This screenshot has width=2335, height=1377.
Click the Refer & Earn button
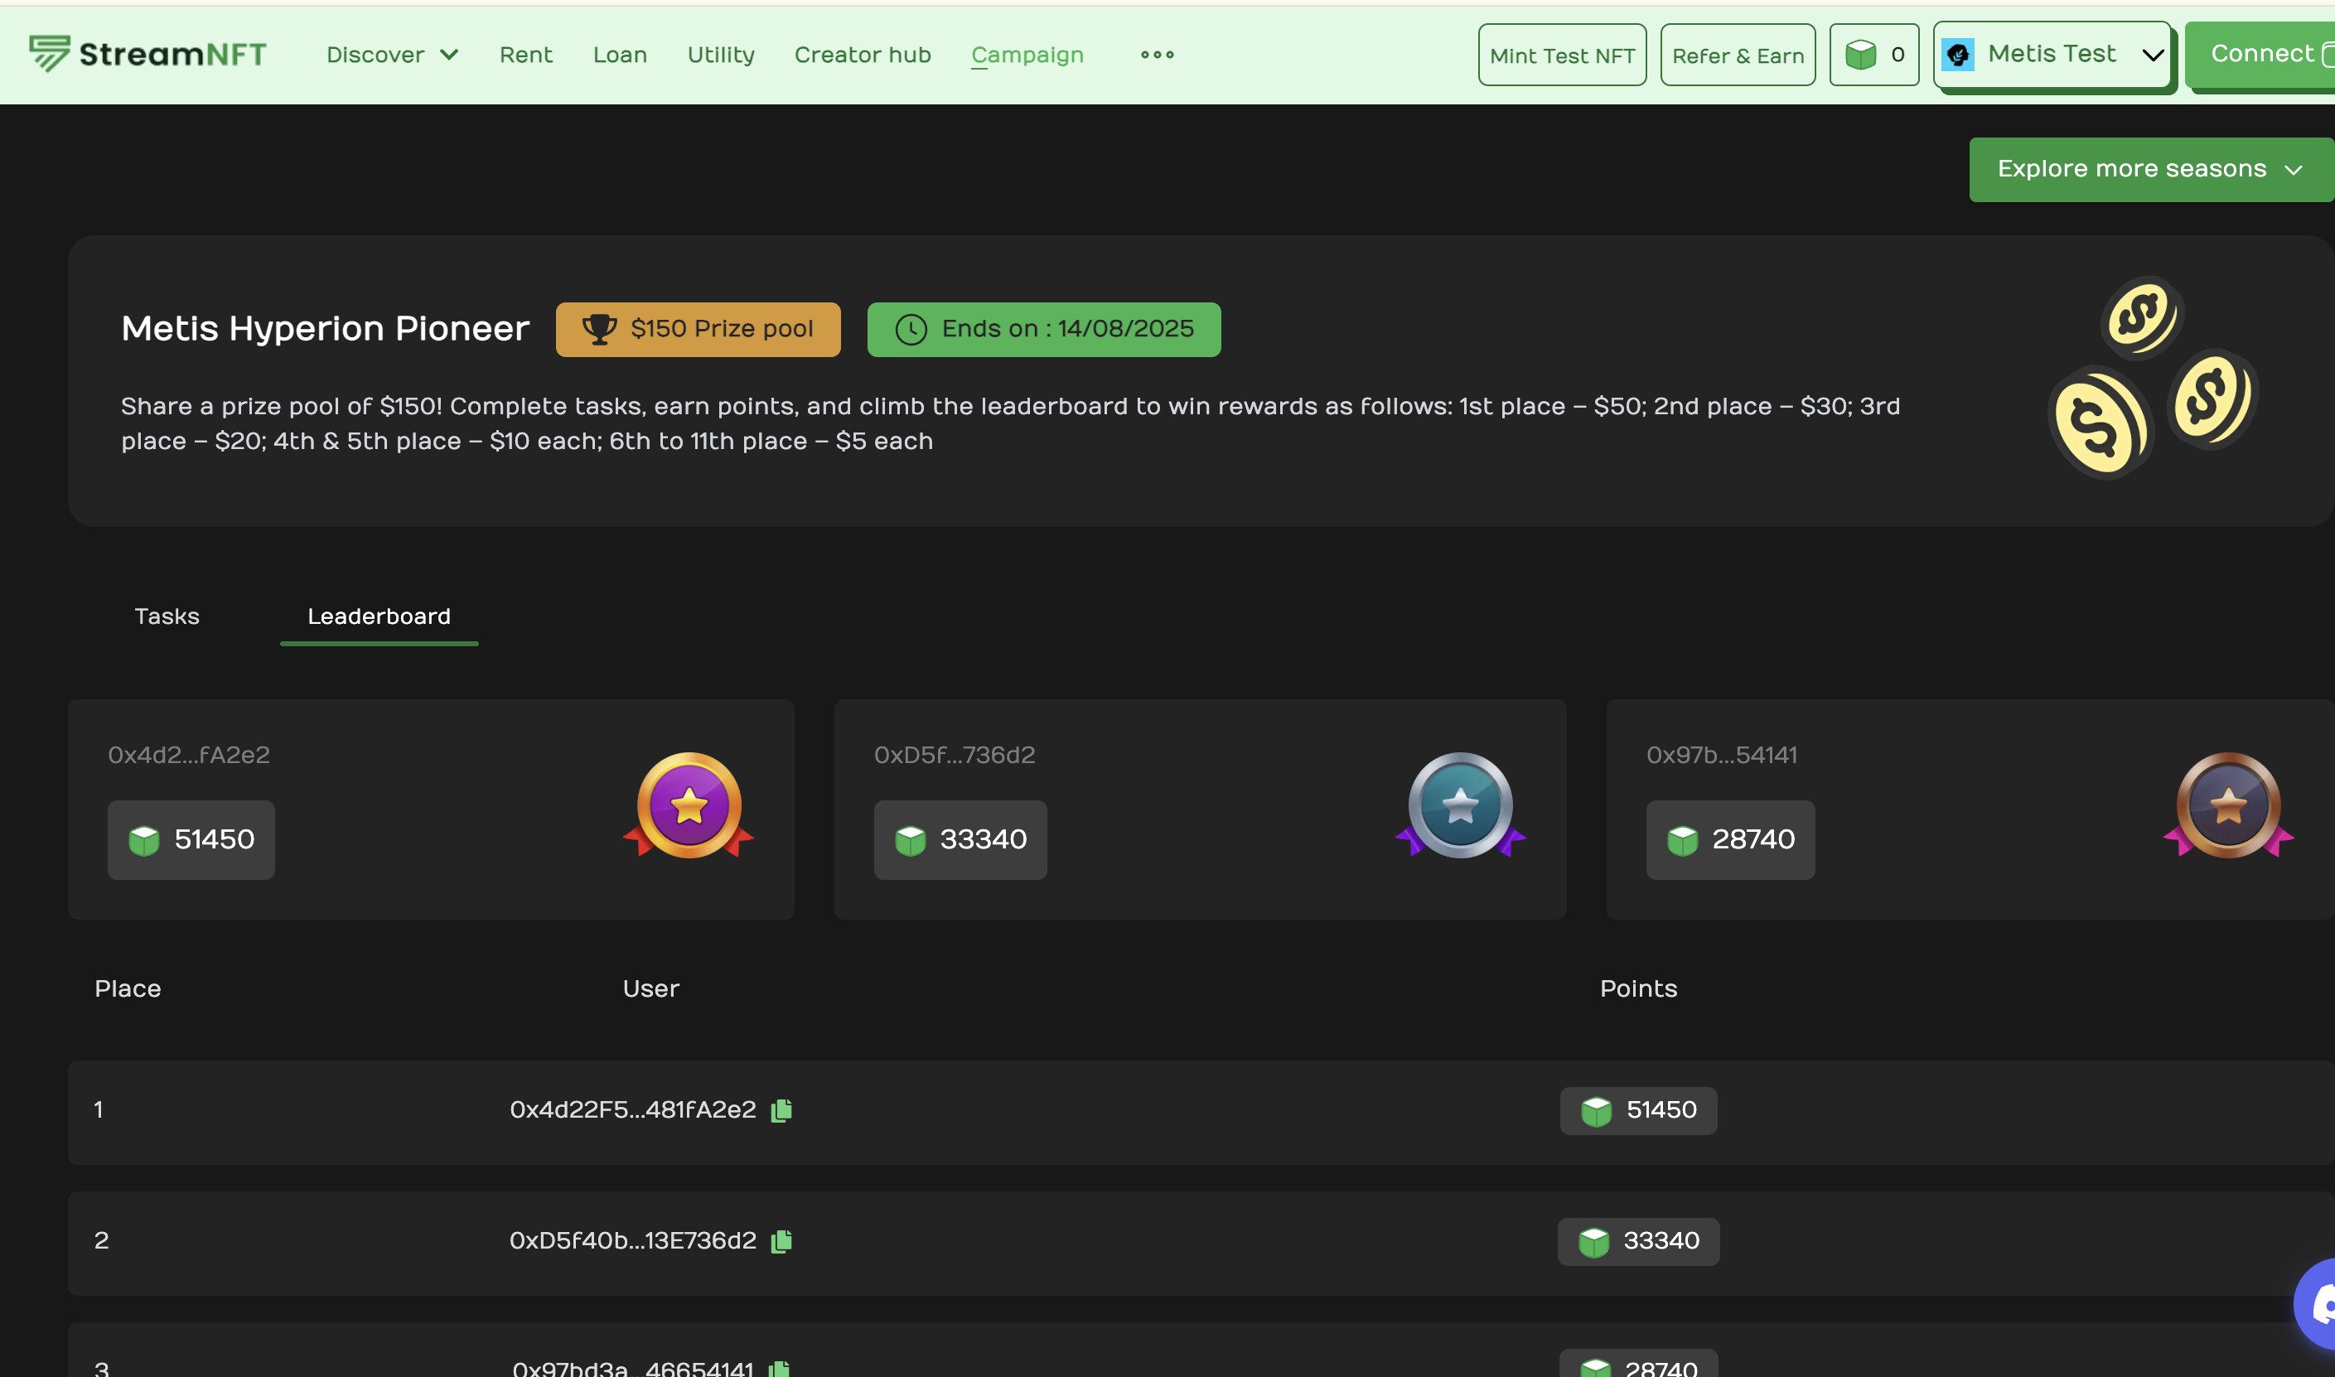pos(1737,56)
